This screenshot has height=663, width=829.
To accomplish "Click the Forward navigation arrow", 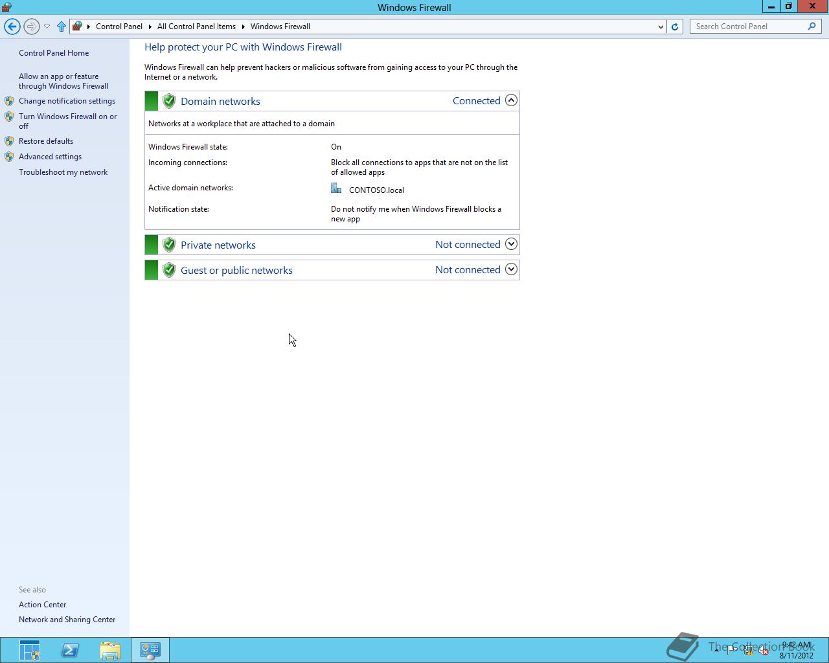I will [x=31, y=27].
